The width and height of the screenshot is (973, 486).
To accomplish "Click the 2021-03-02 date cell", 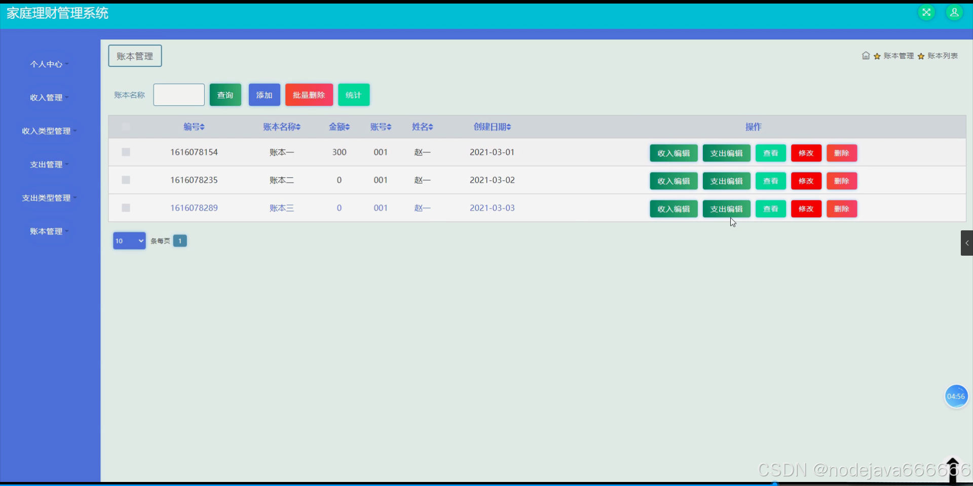I will 492,180.
